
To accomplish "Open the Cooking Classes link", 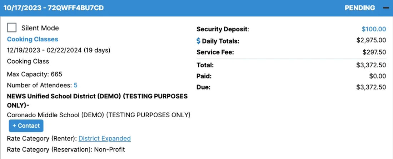I will coord(33,39).
